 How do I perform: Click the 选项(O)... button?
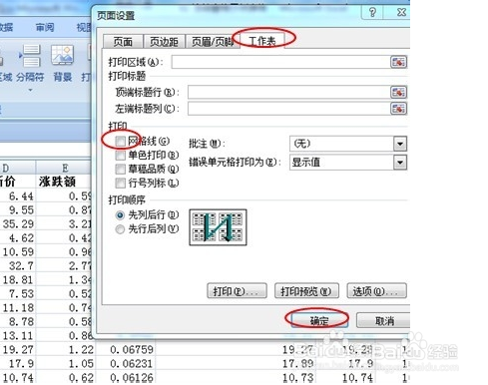click(376, 291)
